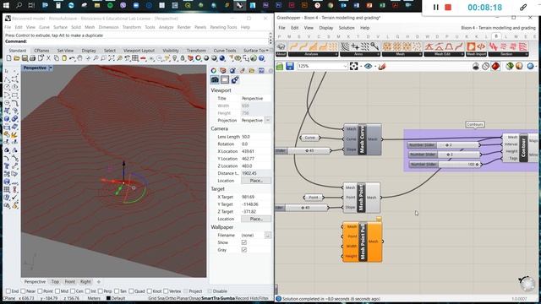Viewport: 541px width, 304px height.
Task: Toggle the End osnap checkbox
Action: pos(8,291)
